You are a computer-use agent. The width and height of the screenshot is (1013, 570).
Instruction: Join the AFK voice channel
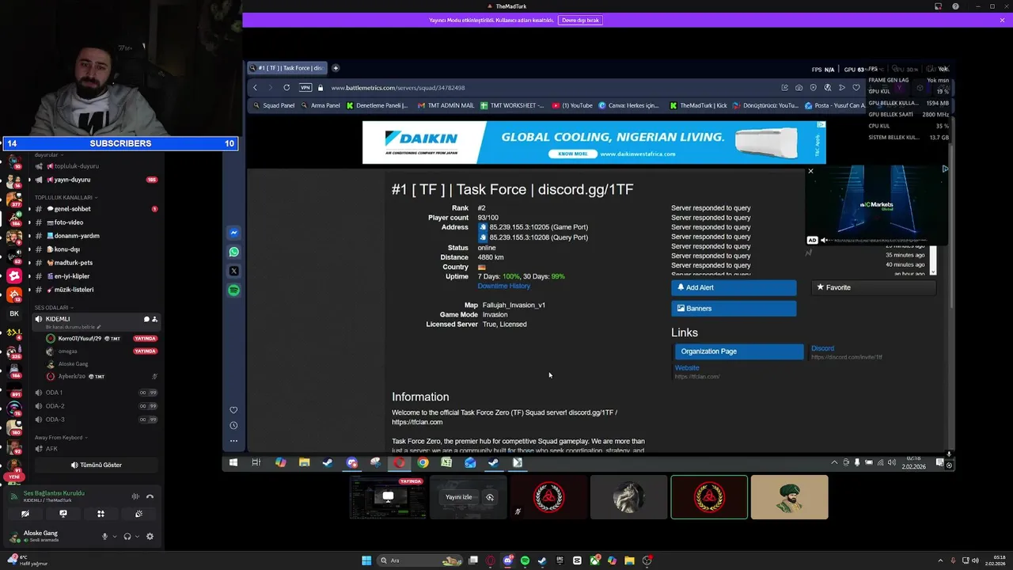pyautogui.click(x=93, y=449)
